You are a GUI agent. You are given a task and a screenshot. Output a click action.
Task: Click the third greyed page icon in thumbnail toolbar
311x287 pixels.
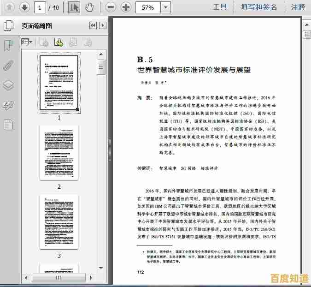[x=73, y=42]
